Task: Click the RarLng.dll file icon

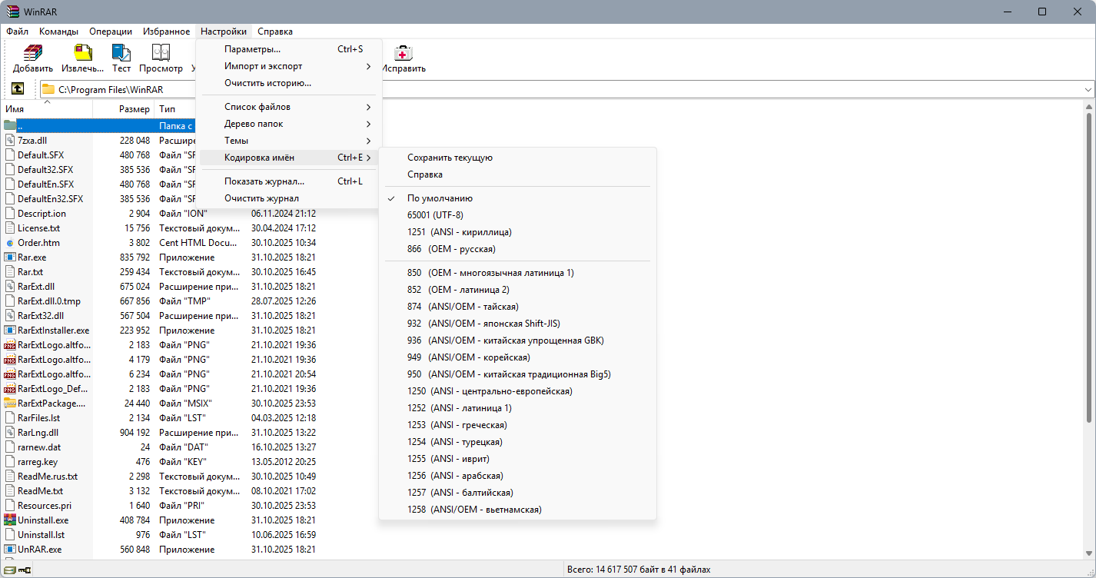Action: 10,433
